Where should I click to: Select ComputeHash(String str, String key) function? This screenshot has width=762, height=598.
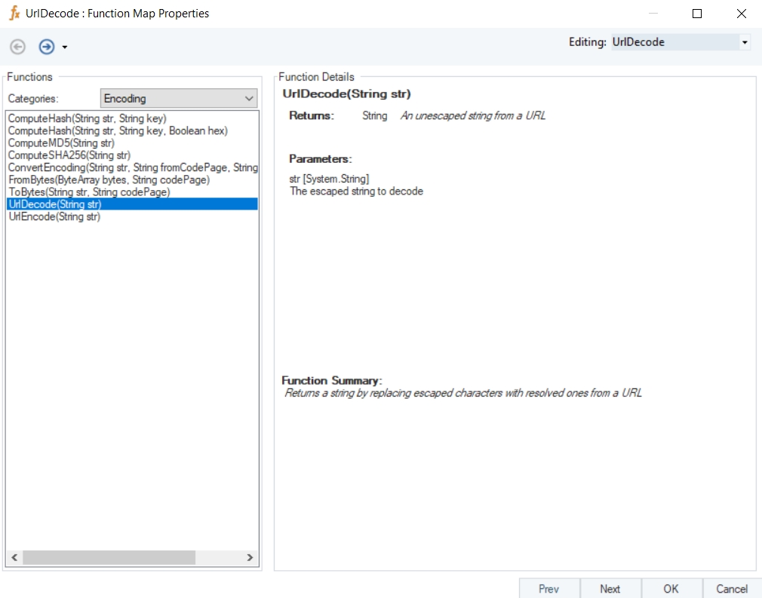[87, 118]
